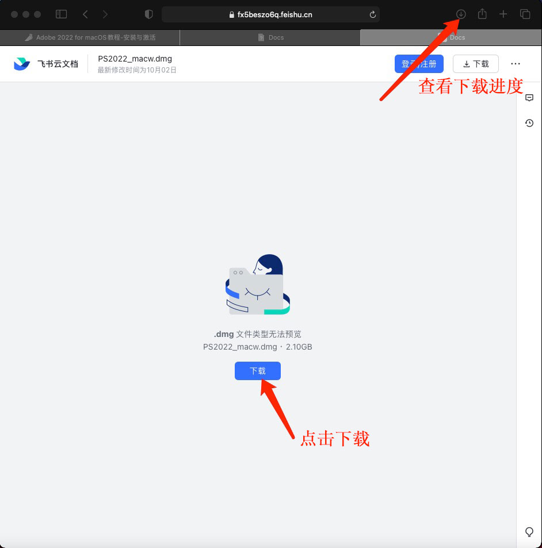Toggle the browser sidebar icon
The height and width of the screenshot is (548, 542).
coord(61,14)
